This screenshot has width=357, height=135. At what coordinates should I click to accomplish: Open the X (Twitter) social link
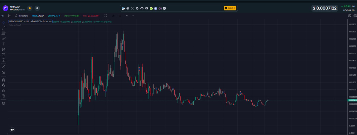[x=132, y=8]
